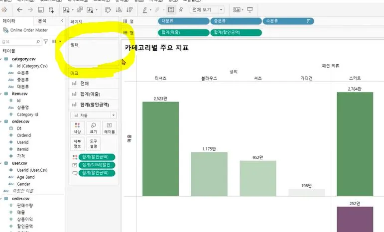
Task: Select the 상품명 field
Action: [x=23, y=108]
